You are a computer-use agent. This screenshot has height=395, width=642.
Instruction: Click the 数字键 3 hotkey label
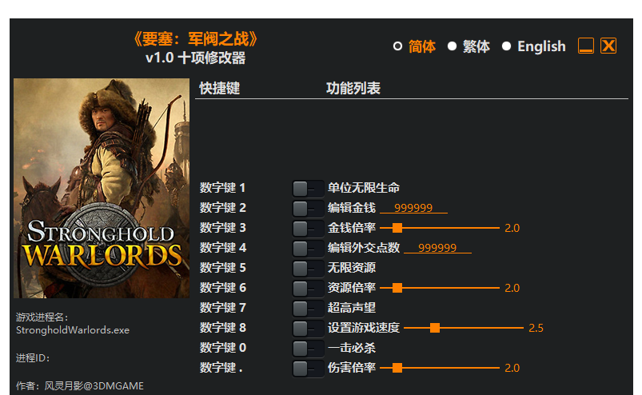click(223, 228)
